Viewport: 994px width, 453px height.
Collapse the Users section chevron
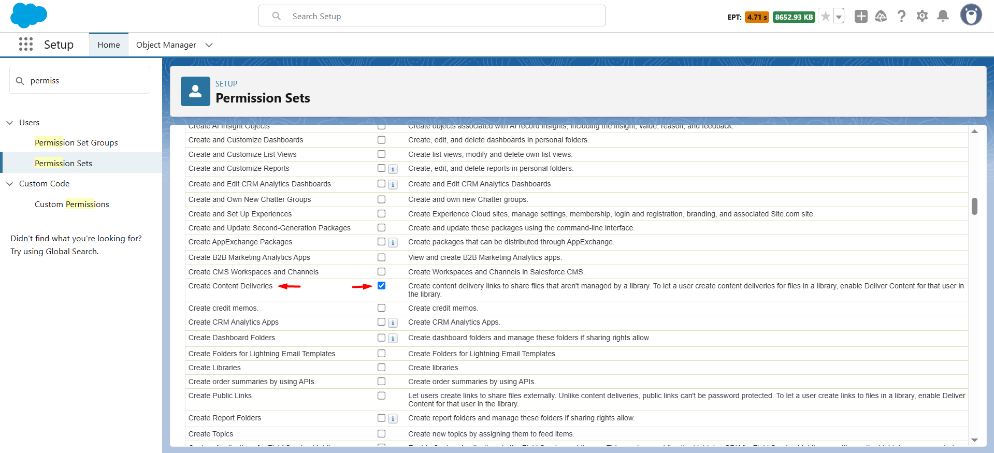(x=9, y=123)
